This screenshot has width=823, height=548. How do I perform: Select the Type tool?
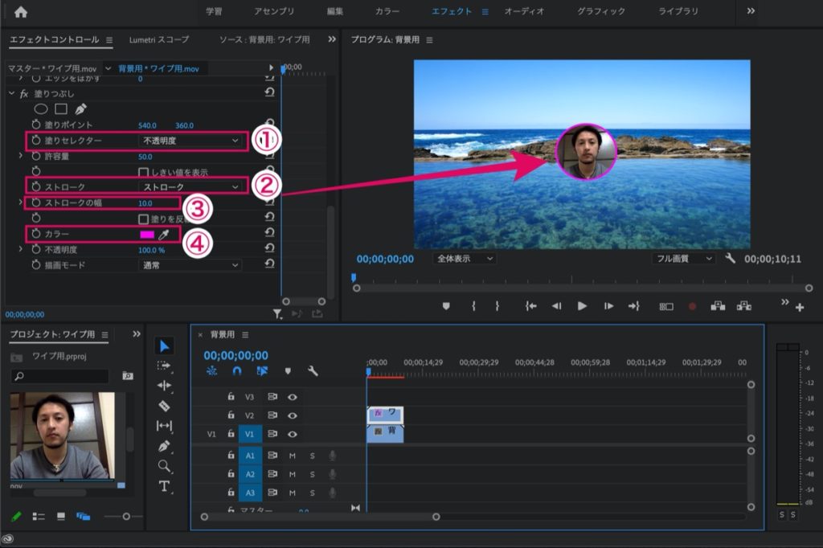(x=164, y=486)
